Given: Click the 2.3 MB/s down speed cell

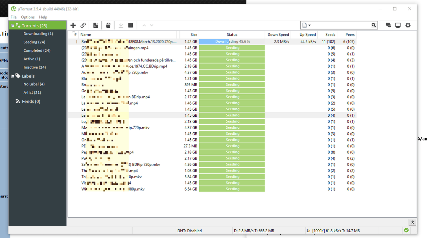Looking at the screenshot, I should click(282, 42).
